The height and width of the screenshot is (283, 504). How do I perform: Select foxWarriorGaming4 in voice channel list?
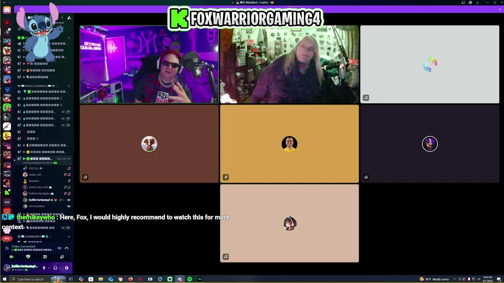point(46,200)
